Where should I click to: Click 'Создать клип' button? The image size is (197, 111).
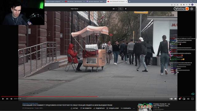click(113, 108)
